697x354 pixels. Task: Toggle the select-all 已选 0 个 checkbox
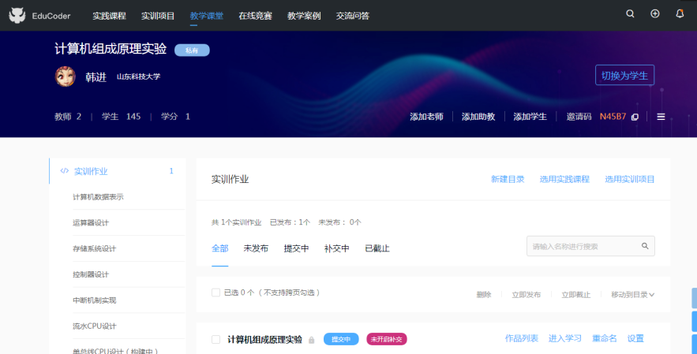[215, 293]
